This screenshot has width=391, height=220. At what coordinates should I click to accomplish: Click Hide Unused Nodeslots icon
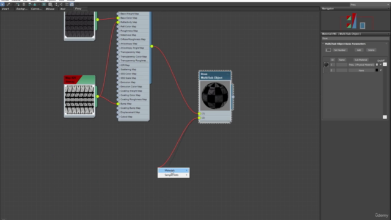click(x=35, y=4)
